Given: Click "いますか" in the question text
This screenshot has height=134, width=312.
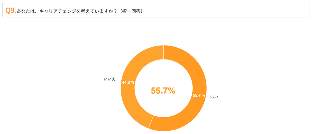Looking at the screenshot, I should (x=102, y=11).
